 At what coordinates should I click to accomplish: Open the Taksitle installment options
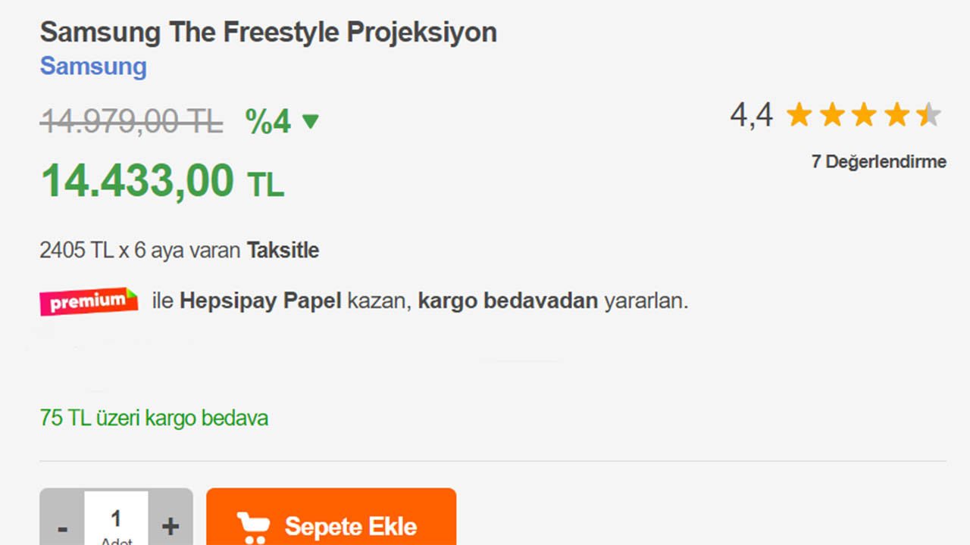coord(283,251)
